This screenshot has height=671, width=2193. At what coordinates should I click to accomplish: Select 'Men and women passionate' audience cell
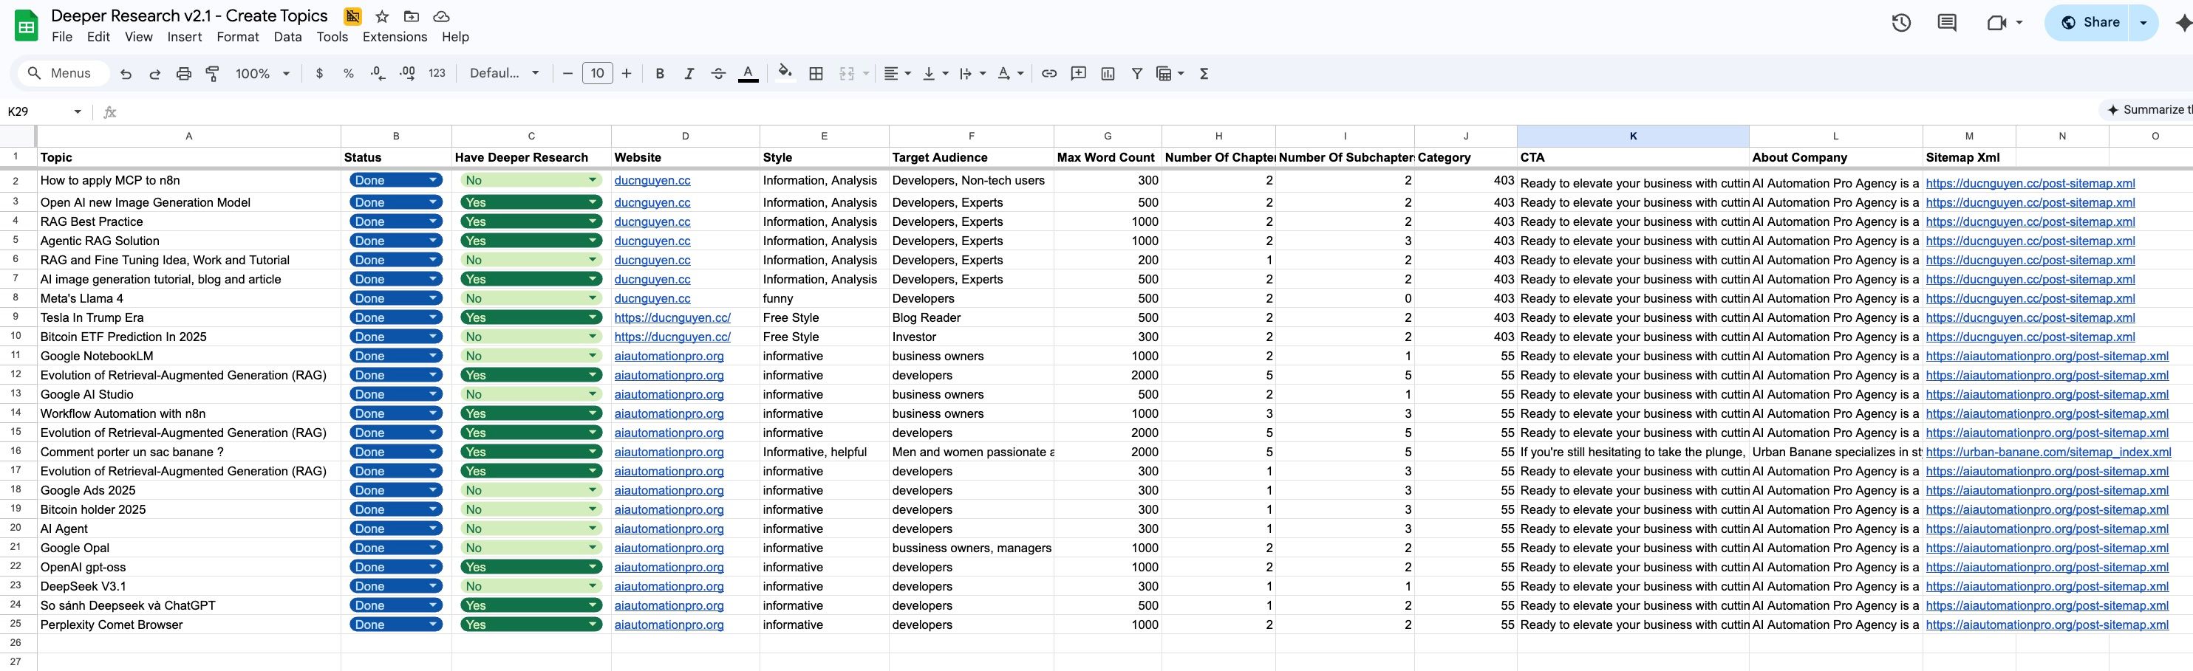pos(972,453)
